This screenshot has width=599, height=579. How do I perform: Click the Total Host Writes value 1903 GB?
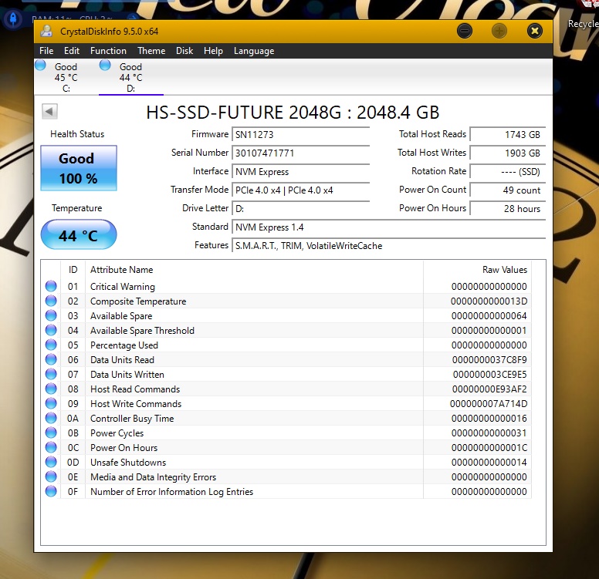[507, 153]
